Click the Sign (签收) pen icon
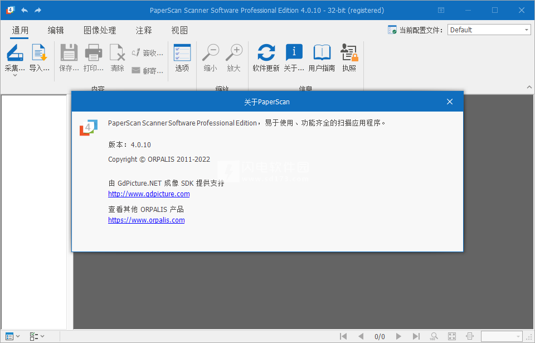Viewport: 535px width, 343px height. click(x=136, y=52)
